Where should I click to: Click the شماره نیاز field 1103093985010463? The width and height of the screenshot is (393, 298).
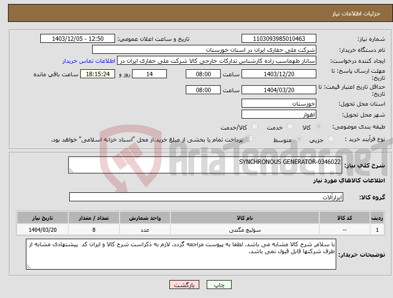click(x=279, y=39)
